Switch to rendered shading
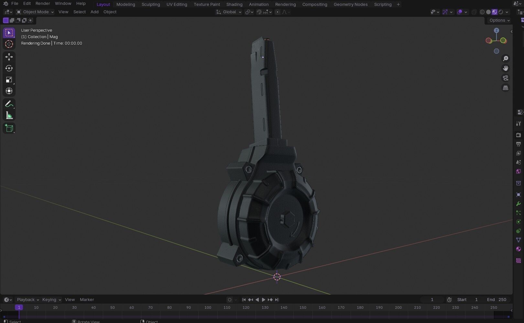Viewport: 524px width, 323px height. pyautogui.click(x=501, y=12)
